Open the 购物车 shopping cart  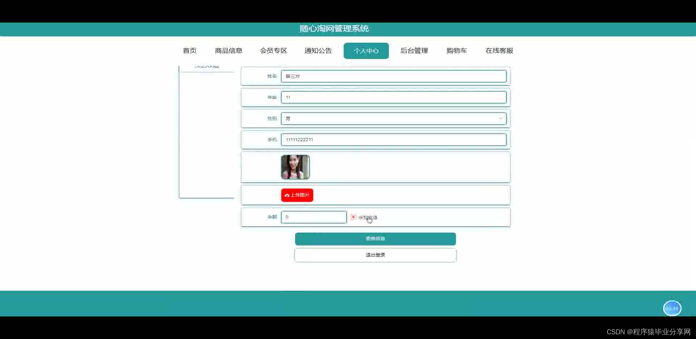pos(457,51)
